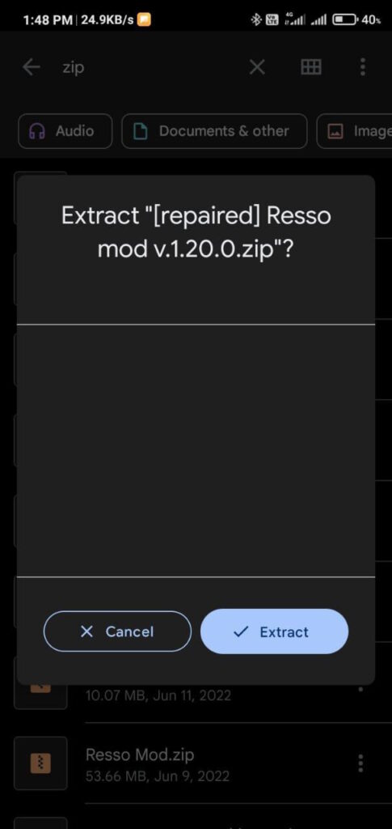
Task: Select the Audio filter chip
Action: click(65, 131)
